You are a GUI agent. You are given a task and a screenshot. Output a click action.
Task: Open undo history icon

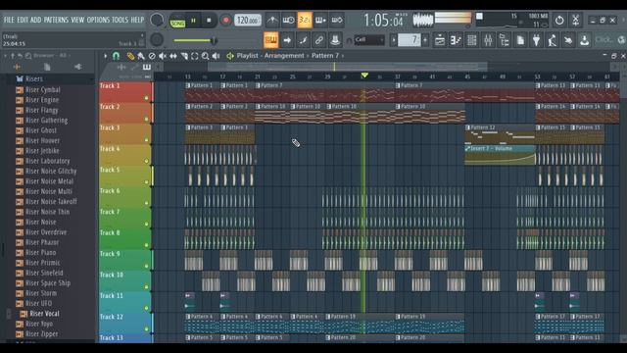[x=559, y=20]
